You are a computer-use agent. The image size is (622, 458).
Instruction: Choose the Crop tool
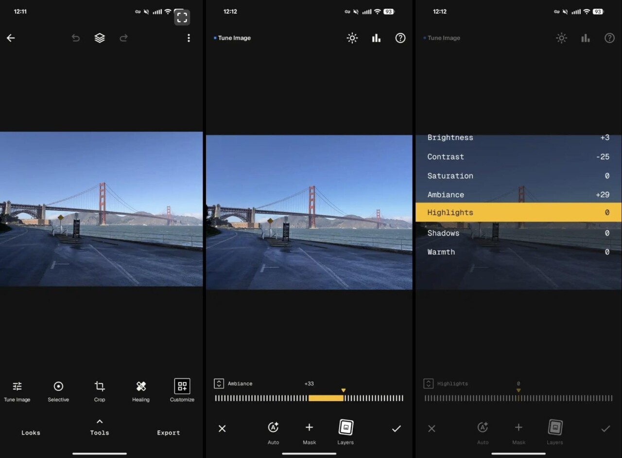pyautogui.click(x=100, y=391)
